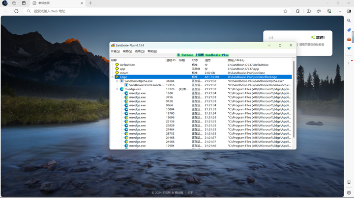Click the Edge icon of process 1628
This screenshot has width=354, height=198.
point(126,93)
